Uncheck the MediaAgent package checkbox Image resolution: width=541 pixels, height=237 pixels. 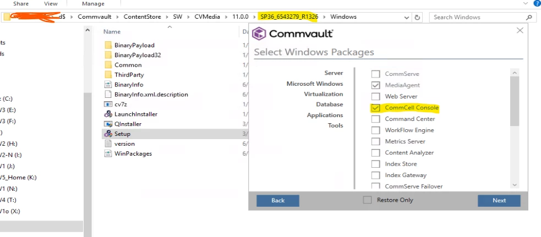point(375,85)
